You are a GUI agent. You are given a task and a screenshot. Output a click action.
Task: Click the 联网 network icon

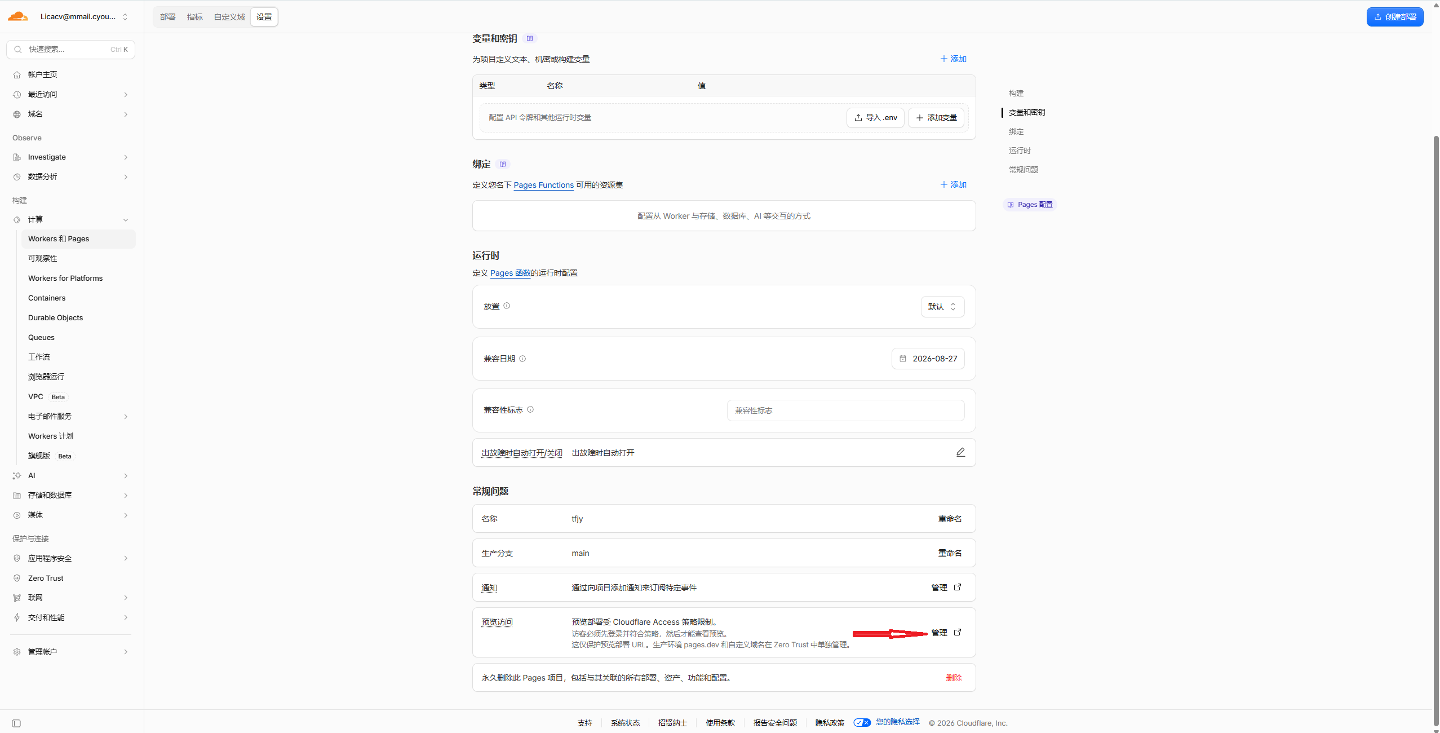pyautogui.click(x=17, y=598)
